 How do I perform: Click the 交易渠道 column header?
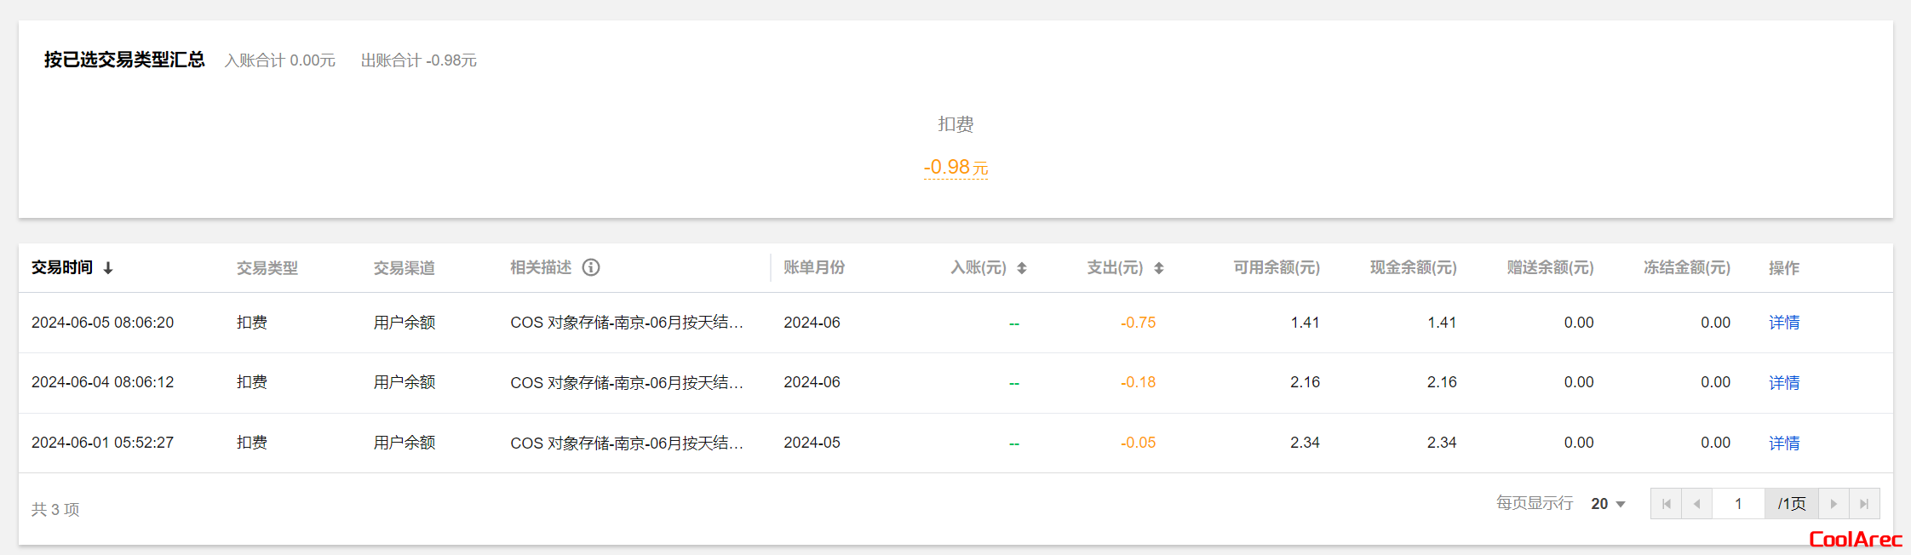coord(405,268)
